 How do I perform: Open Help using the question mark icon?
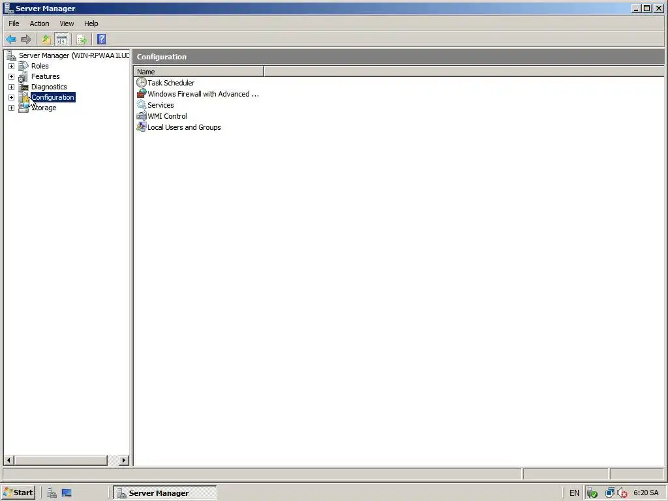(101, 40)
